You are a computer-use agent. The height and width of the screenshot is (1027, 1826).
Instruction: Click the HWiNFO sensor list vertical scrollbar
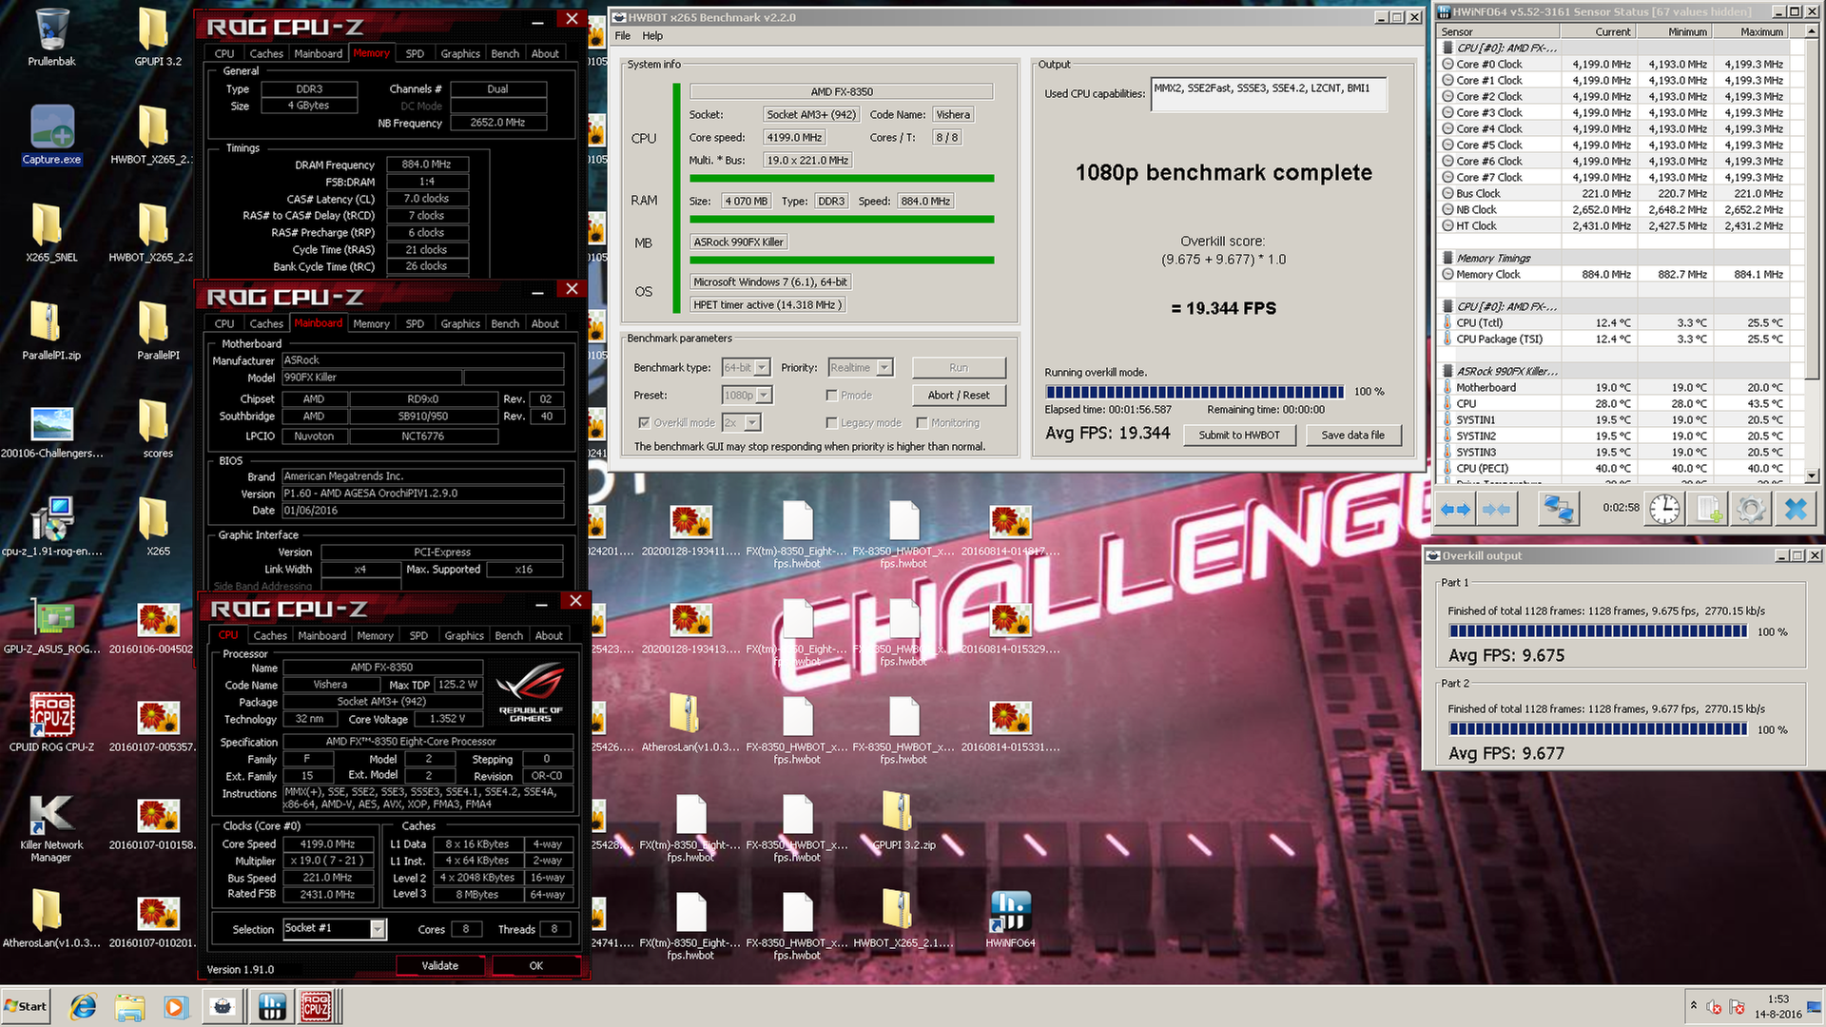1812,253
